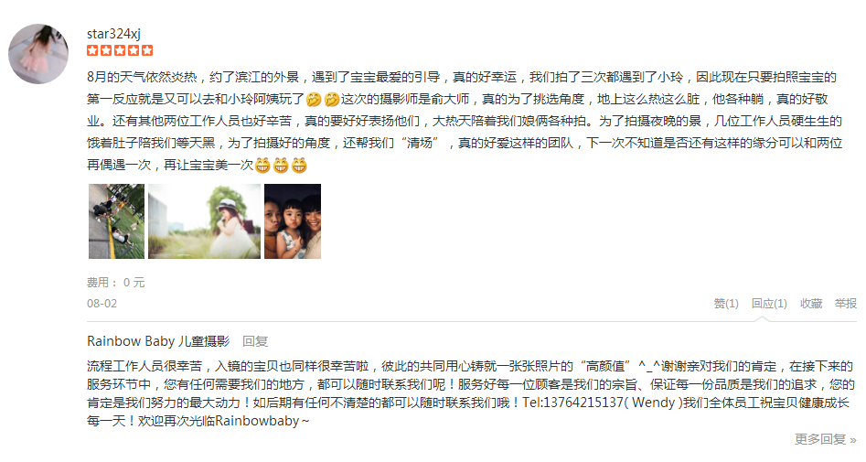
Task: Click the second thinking-face emoji in review
Action: click(x=331, y=100)
